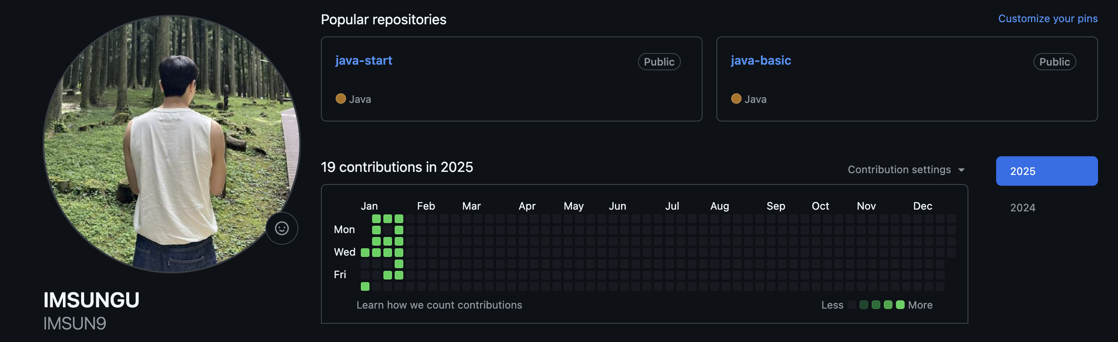Click the first Saturday green contribution cell
1118x342 pixels.
tap(365, 286)
